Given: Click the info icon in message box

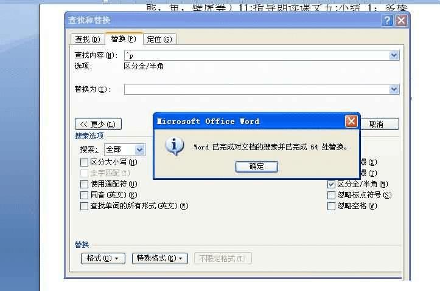Looking at the screenshot, I should click(175, 146).
